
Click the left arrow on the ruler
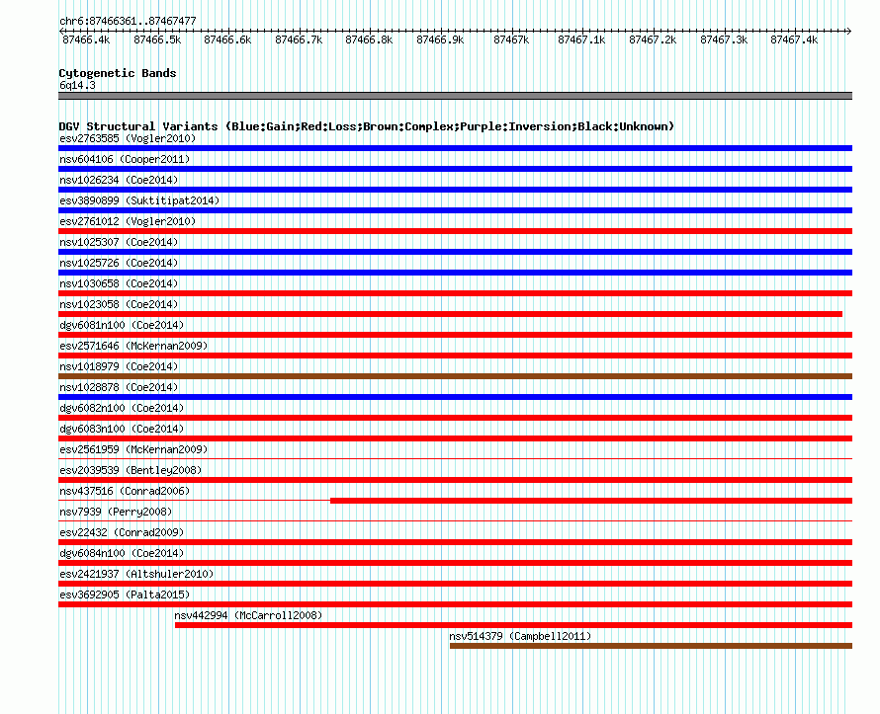tap(61, 31)
